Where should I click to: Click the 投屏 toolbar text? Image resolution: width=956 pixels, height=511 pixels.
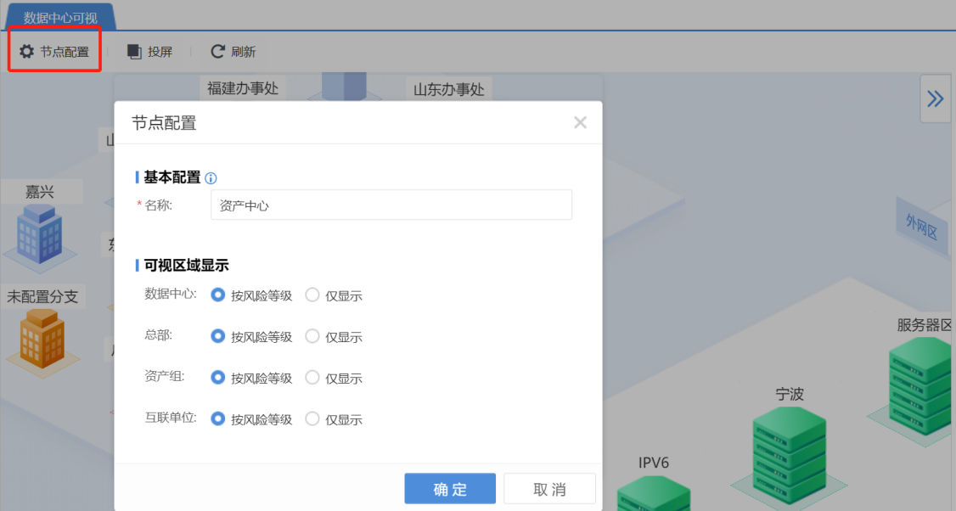[x=160, y=52]
